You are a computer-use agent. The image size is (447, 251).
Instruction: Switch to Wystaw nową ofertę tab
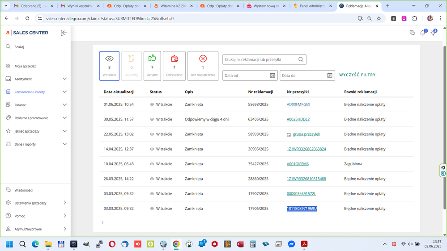[x=266, y=6]
